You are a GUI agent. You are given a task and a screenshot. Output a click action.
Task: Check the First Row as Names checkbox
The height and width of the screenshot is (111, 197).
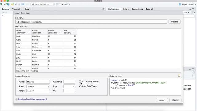click(80, 81)
